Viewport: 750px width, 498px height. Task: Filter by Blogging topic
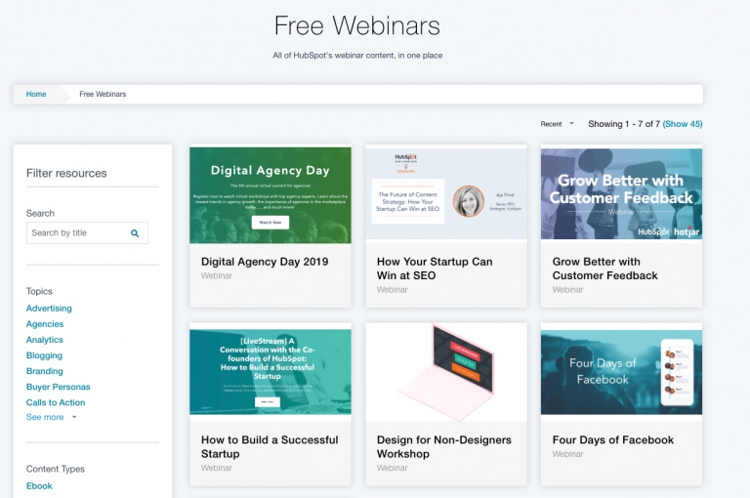tap(44, 355)
